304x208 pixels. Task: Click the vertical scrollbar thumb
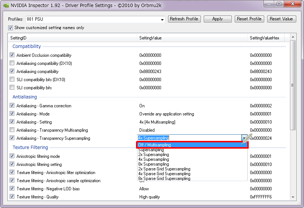pos(293,85)
